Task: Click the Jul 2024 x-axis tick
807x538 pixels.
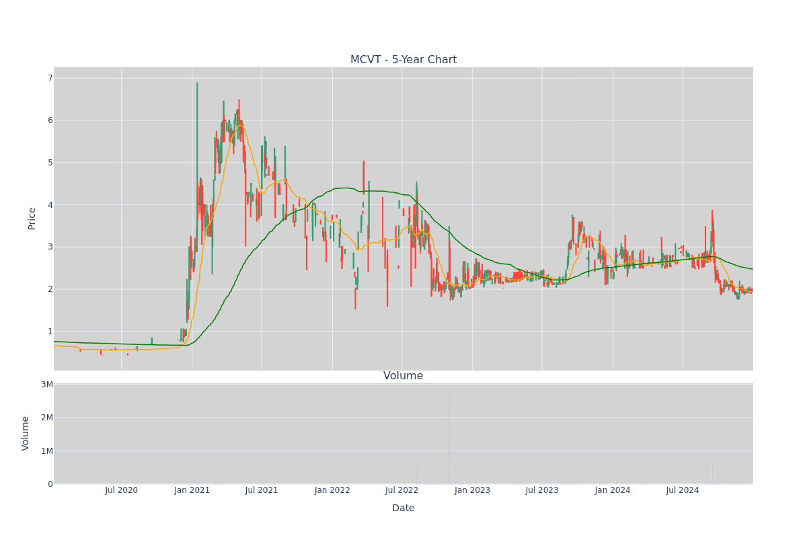Action: point(683,490)
